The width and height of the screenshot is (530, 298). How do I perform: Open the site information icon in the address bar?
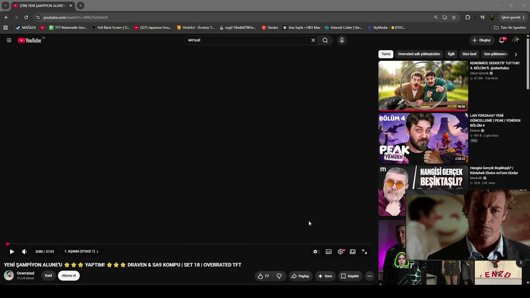point(38,17)
